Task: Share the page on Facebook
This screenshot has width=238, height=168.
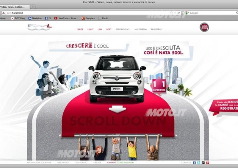Action: [194, 162]
